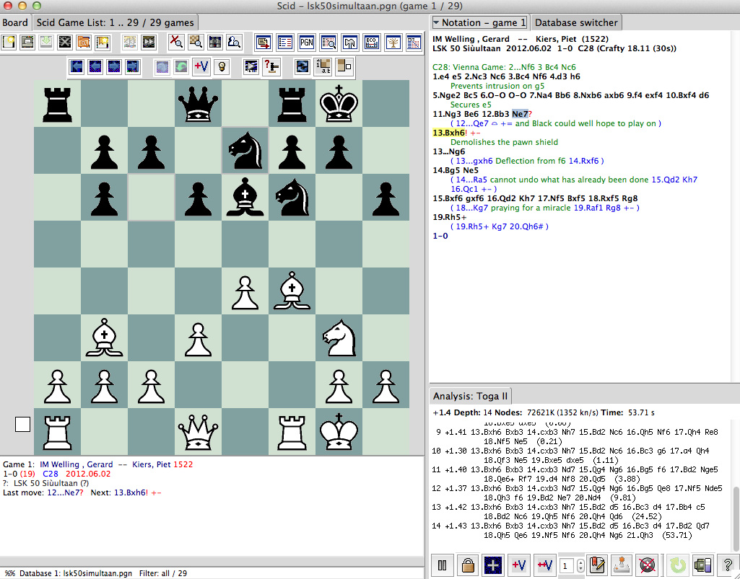The width and height of the screenshot is (740, 579).
Task: Select the Analysis: Toga II tab
Action: pyautogui.click(x=471, y=395)
